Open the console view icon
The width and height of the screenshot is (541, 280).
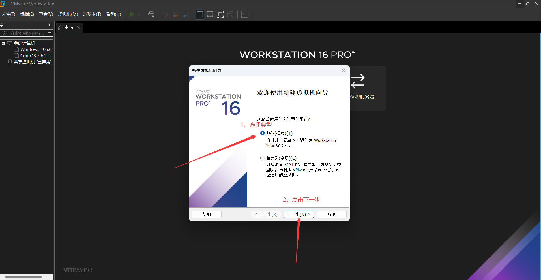pyautogui.click(x=245, y=14)
